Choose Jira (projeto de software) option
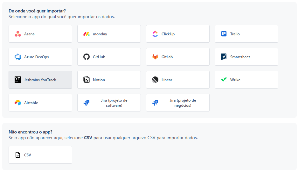The height and width of the screenshot is (172, 298). click(x=109, y=103)
